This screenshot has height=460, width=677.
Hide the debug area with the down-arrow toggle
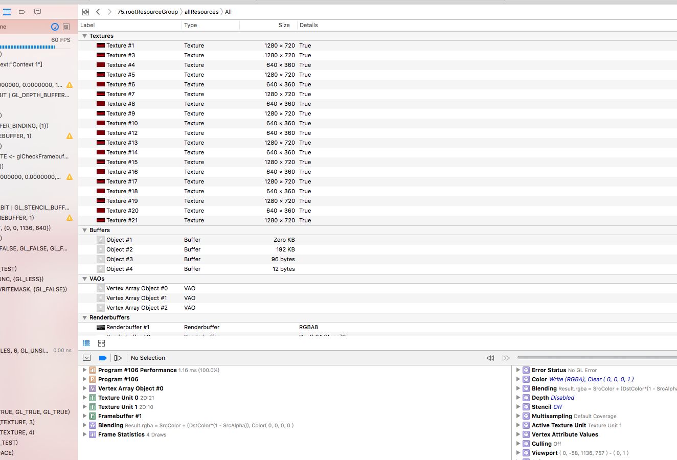pos(86,358)
